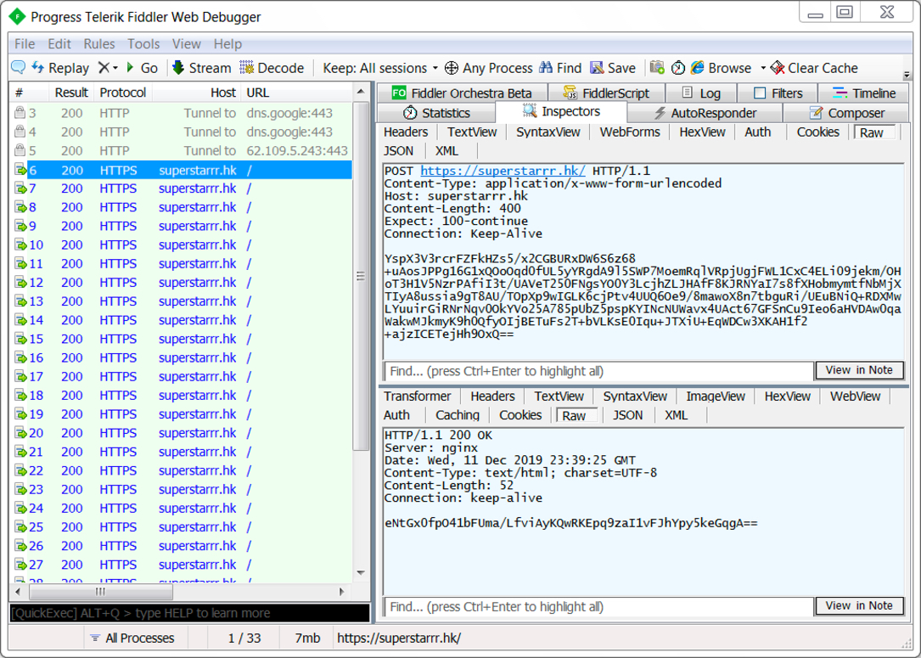Expand the Browse dropdown arrow
Screen dimensions: 921x658
763,68
